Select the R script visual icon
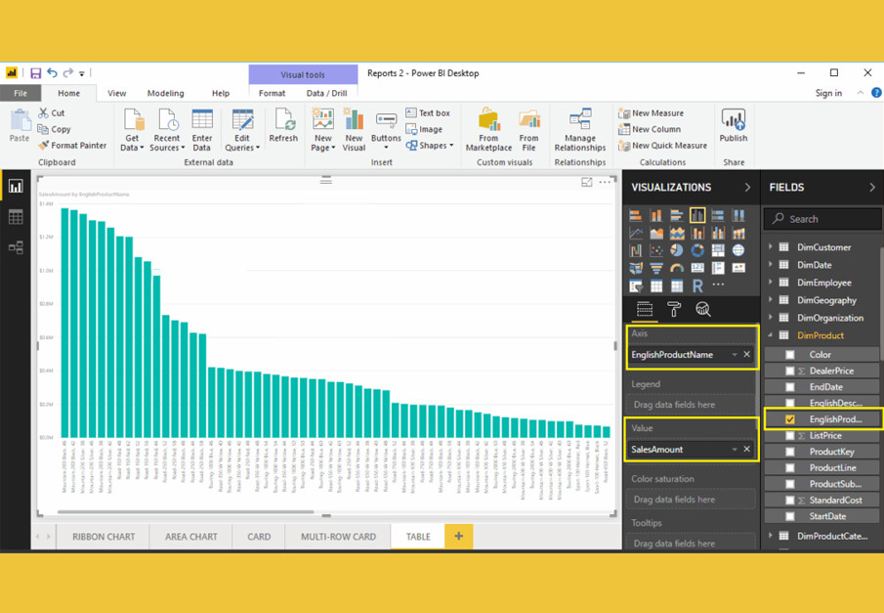 click(699, 285)
